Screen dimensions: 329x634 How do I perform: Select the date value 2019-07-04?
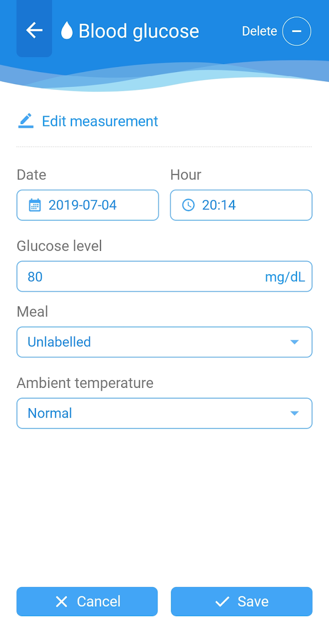[x=83, y=205]
